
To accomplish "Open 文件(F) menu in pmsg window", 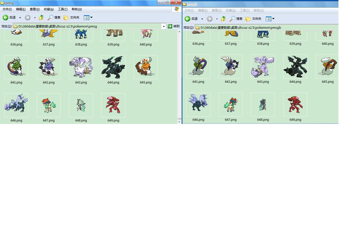I will pos(7,9).
